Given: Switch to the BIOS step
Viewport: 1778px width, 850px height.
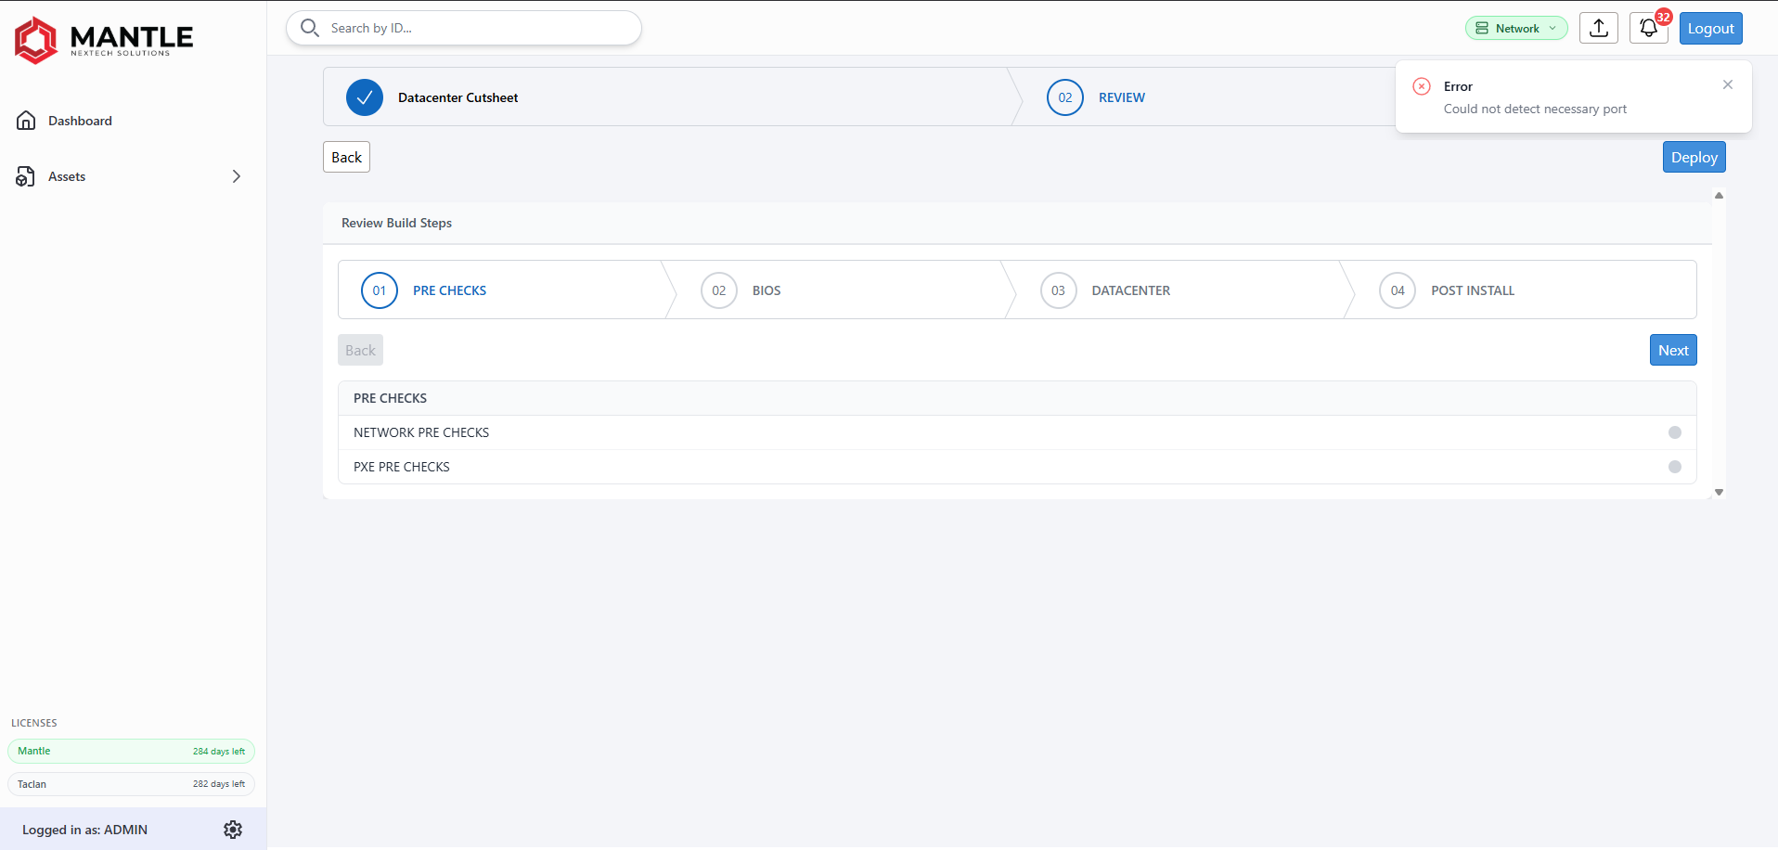Looking at the screenshot, I should (767, 290).
